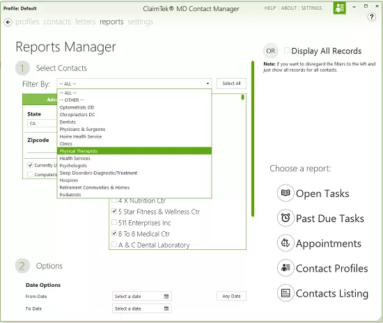This screenshot has height=323, width=383.
Task: Check the Computeri... checkbox
Action: [30, 174]
